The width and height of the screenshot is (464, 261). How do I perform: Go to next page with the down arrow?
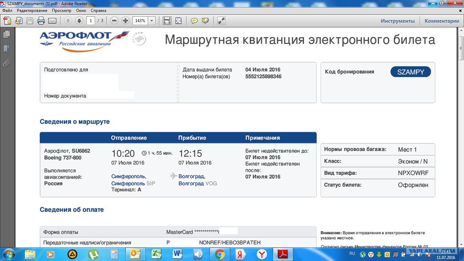click(x=79, y=21)
